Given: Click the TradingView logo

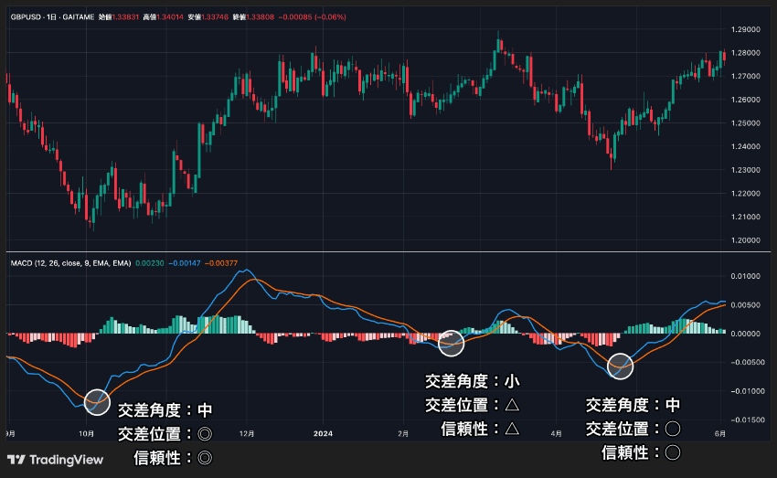Looking at the screenshot, I should coord(55,460).
